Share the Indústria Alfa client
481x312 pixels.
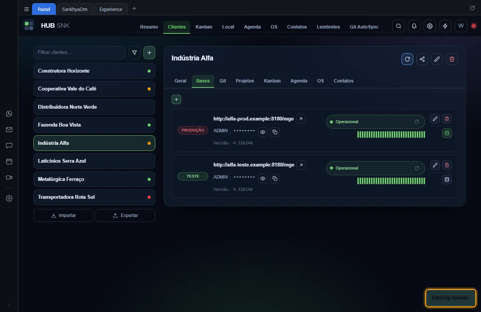[422, 59]
